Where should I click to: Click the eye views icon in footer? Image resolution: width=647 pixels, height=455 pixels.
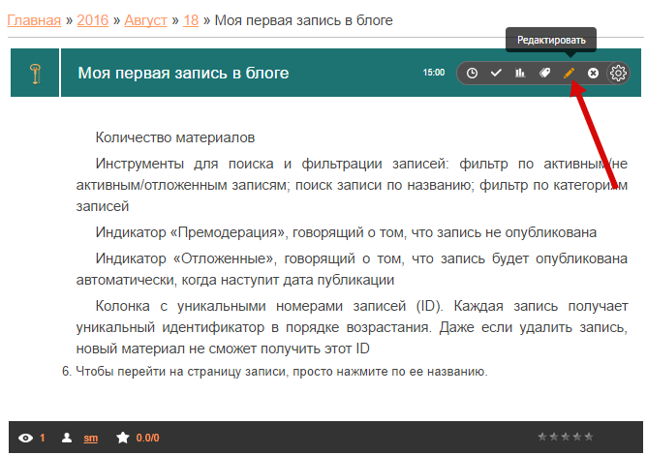(25, 438)
